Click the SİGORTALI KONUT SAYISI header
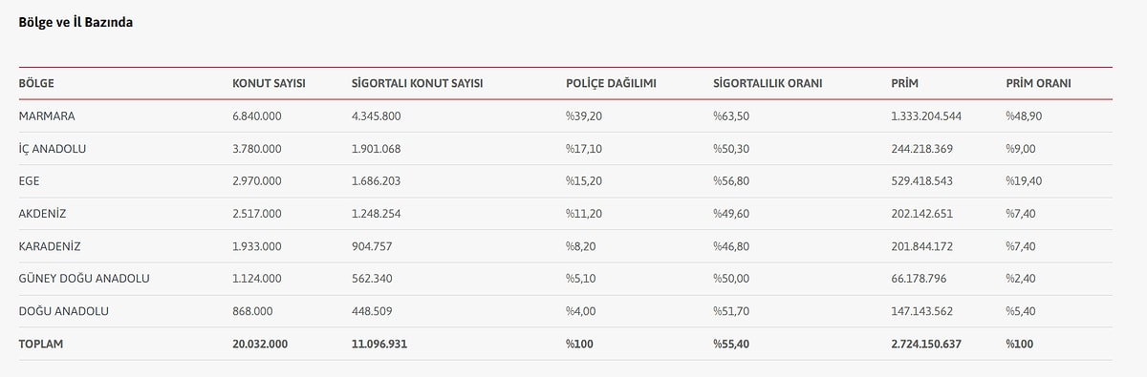This screenshot has width=1147, height=377. [417, 84]
